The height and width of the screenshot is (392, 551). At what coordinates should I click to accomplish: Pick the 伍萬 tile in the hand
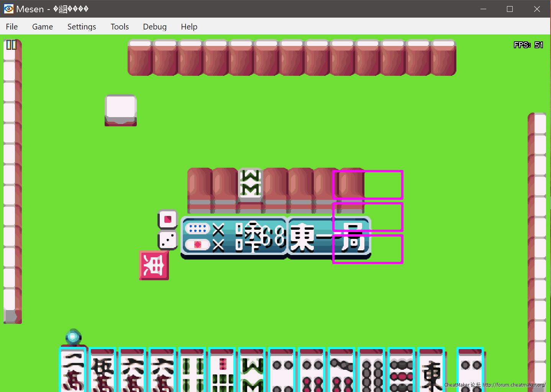103,370
